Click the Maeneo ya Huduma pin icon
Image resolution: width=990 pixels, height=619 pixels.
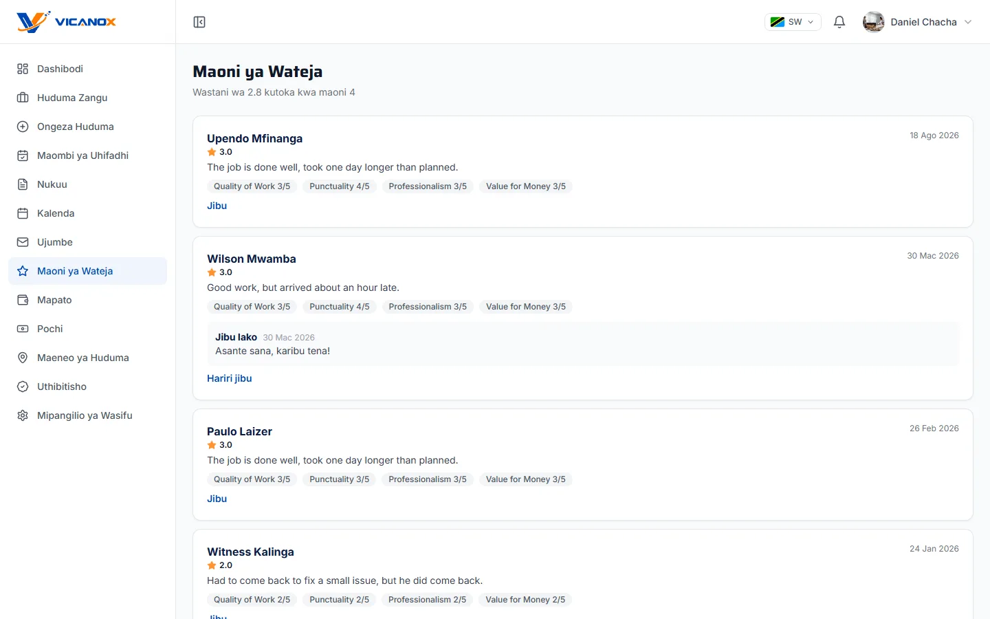coord(23,358)
